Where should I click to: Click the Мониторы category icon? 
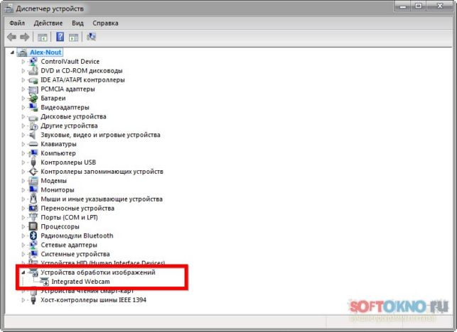[33, 190]
